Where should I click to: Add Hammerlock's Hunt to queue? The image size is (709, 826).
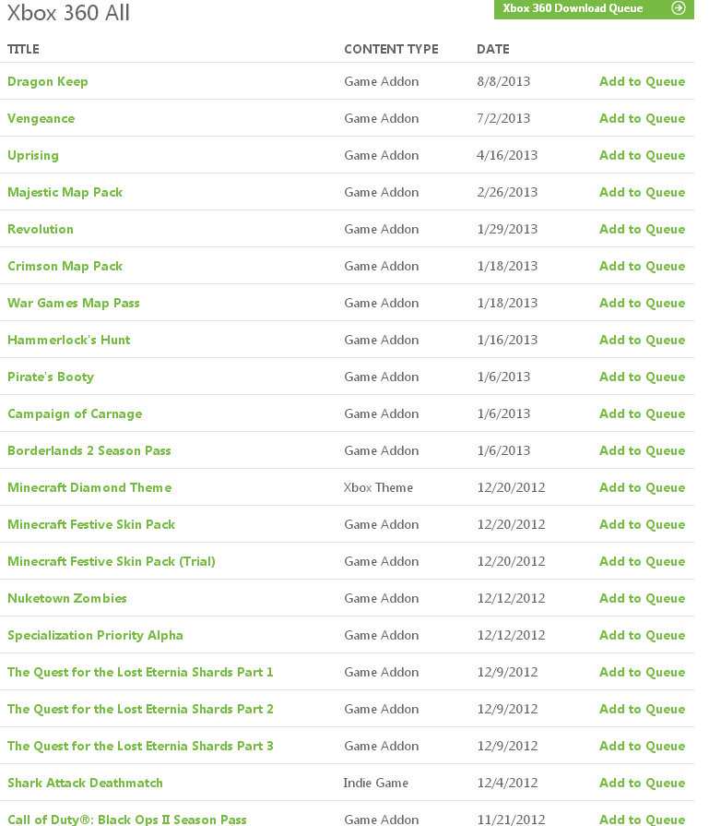tap(642, 340)
